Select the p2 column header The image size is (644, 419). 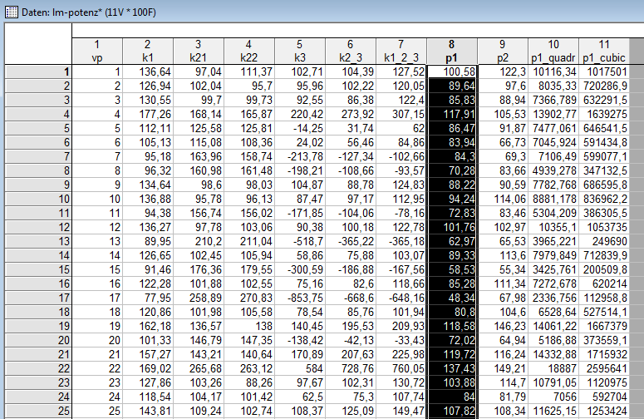[503, 50]
